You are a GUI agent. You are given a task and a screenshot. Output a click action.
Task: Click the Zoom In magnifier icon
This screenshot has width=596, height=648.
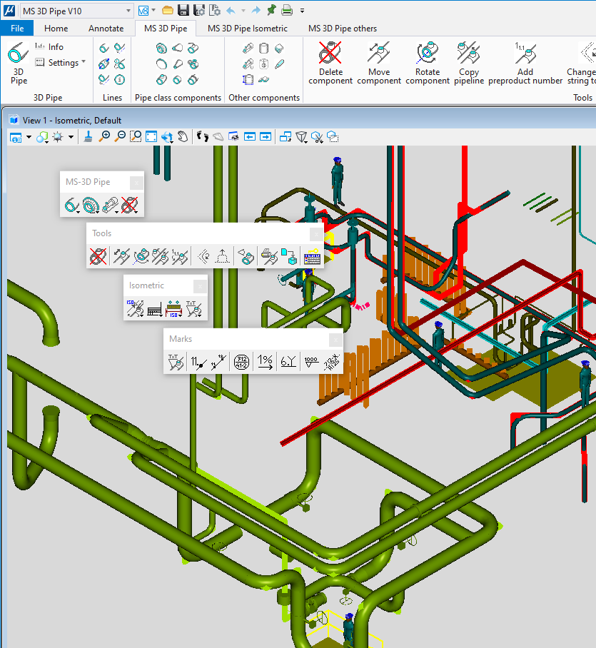(104, 137)
